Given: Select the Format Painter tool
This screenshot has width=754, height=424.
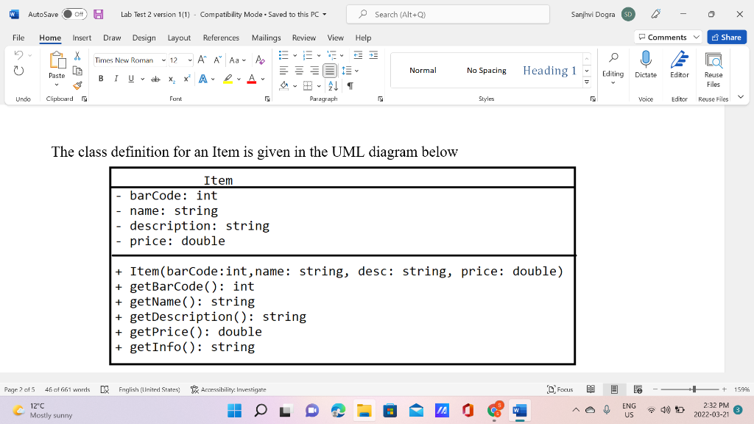Looking at the screenshot, I should pyautogui.click(x=77, y=86).
